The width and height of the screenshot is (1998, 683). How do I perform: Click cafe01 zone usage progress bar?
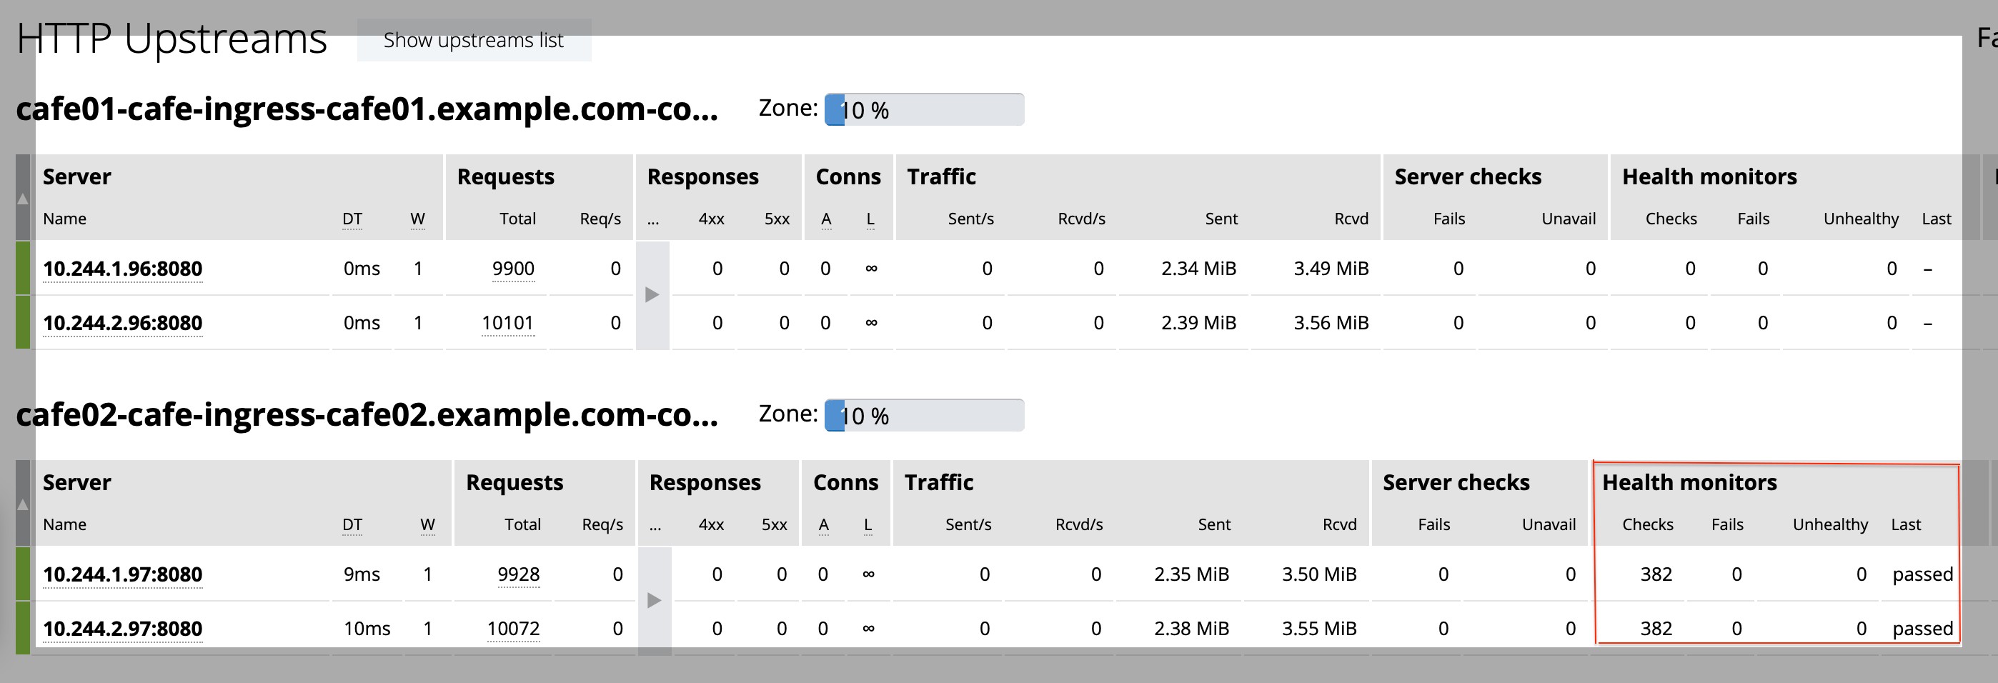coord(924,109)
